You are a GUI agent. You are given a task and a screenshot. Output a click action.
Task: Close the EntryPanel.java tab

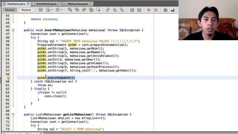(x=59, y=4)
